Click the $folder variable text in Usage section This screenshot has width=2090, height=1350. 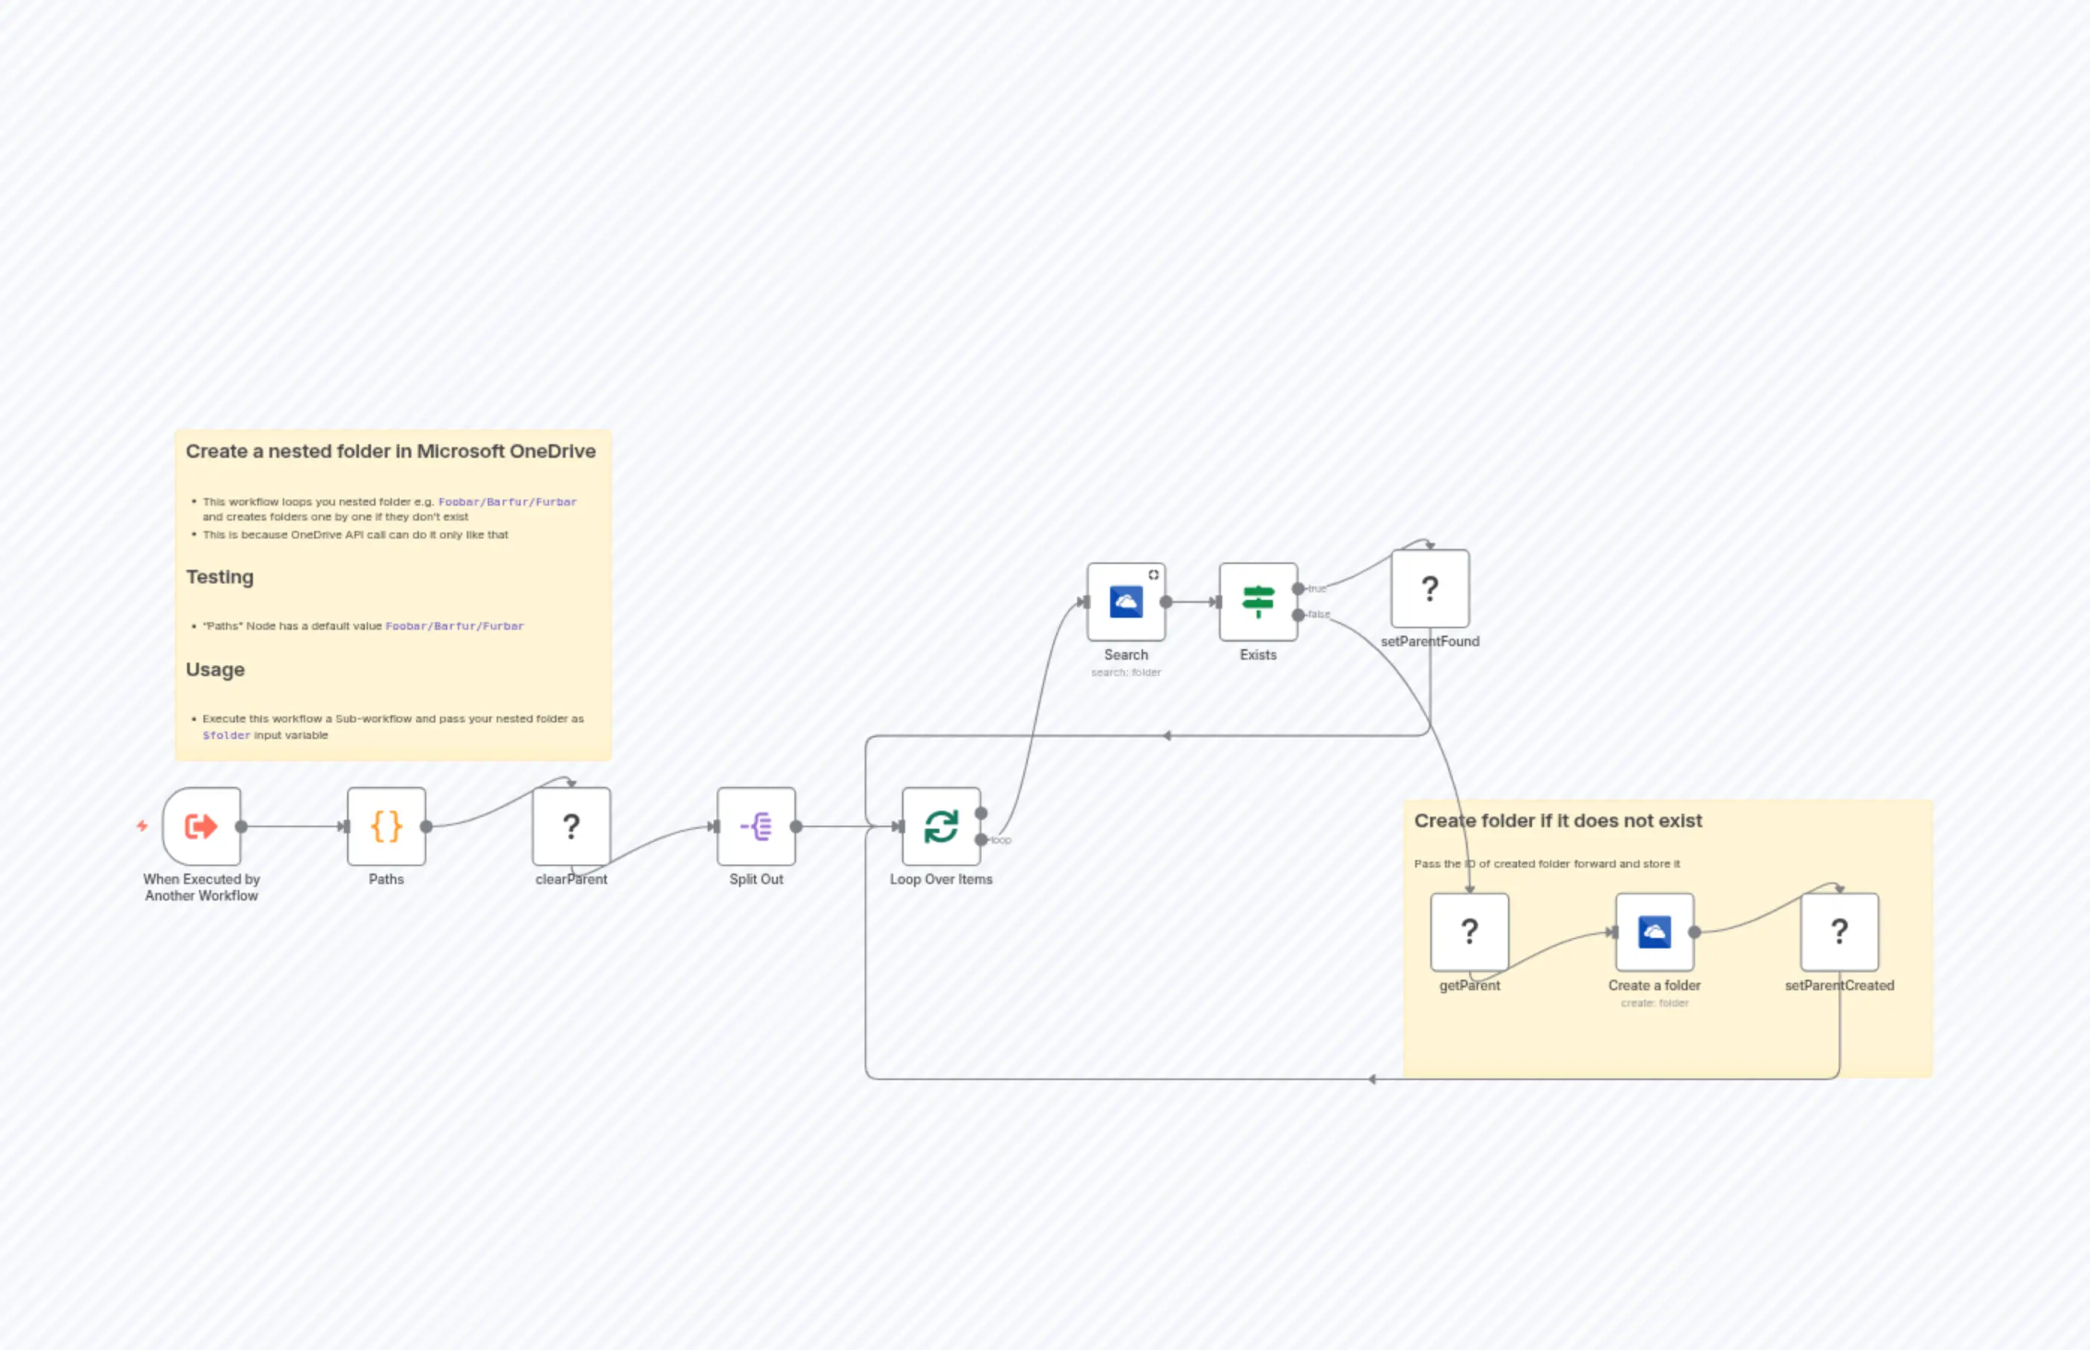pyautogui.click(x=227, y=734)
